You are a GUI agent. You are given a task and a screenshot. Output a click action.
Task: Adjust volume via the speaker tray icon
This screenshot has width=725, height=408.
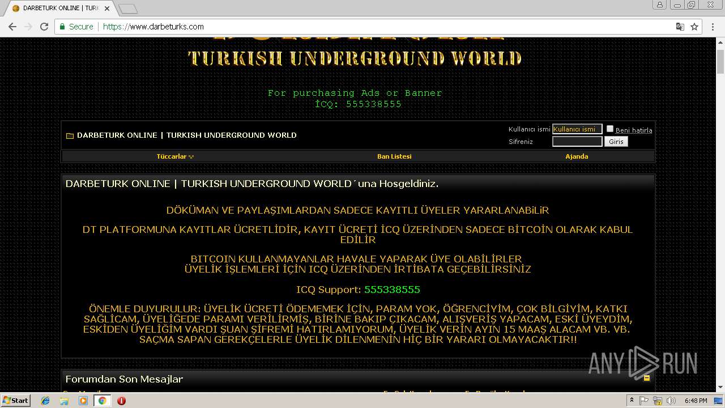pos(671,401)
